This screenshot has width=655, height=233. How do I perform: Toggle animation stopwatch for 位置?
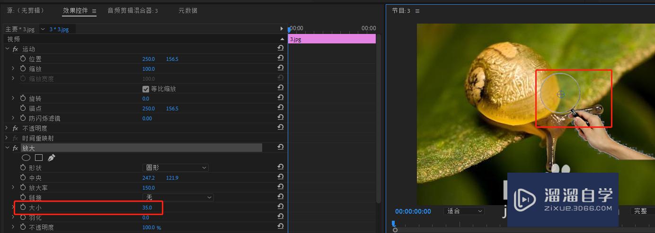coord(23,59)
